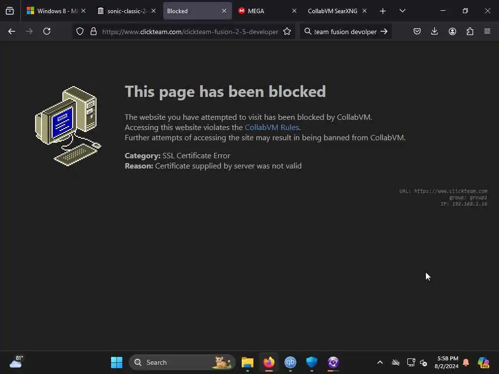
Task: Select the Blocked tab
Action: [x=197, y=11]
